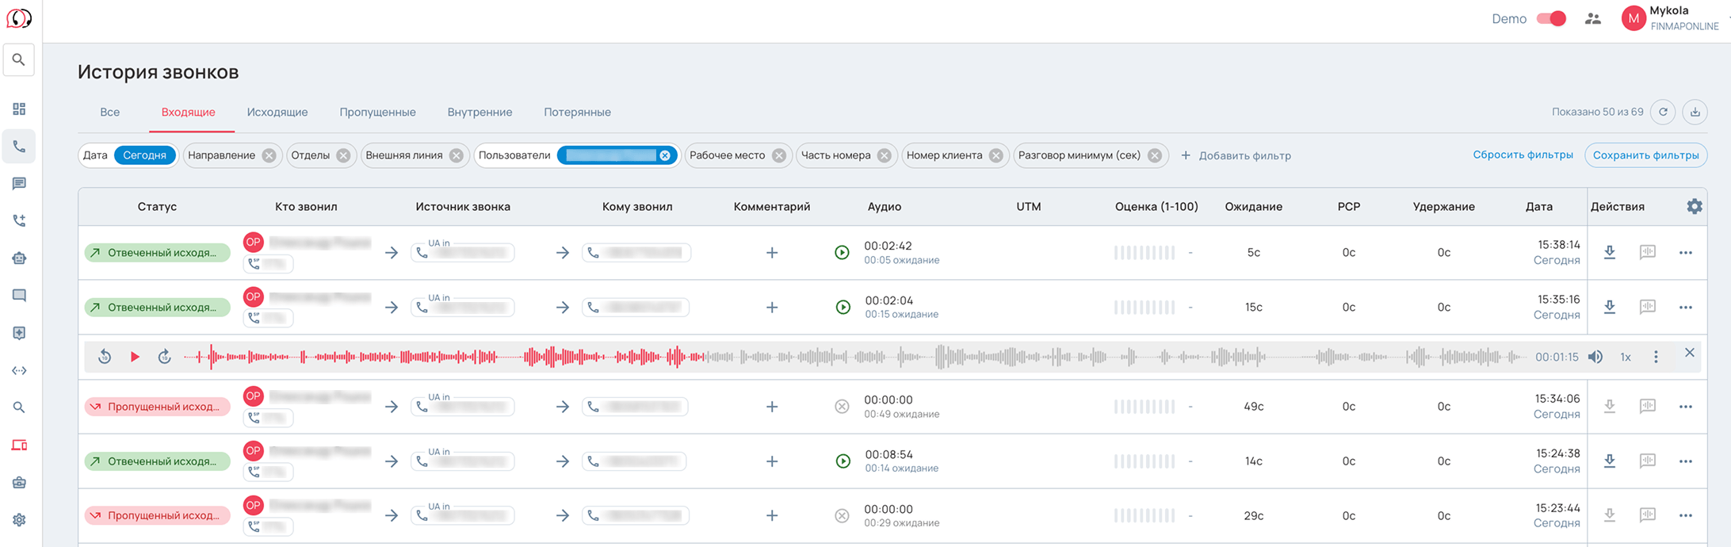1731x547 pixels.
Task: Remove the Направление filter
Action: [269, 156]
